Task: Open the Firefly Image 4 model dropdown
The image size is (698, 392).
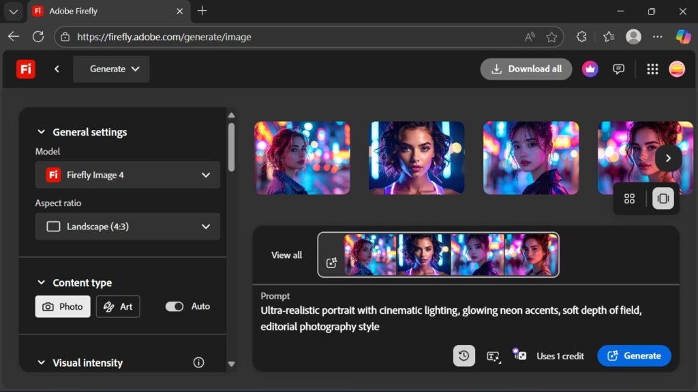Action: [x=127, y=175]
